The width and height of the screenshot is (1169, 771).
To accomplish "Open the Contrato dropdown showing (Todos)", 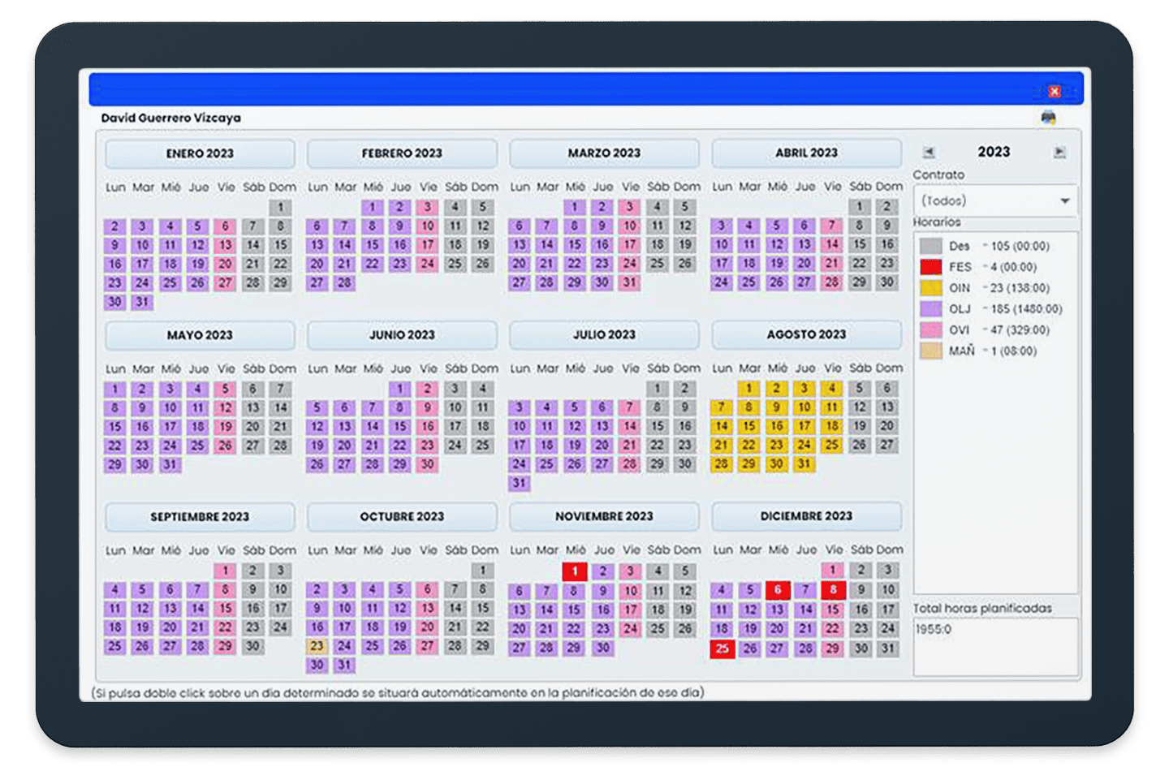I will [x=995, y=200].
